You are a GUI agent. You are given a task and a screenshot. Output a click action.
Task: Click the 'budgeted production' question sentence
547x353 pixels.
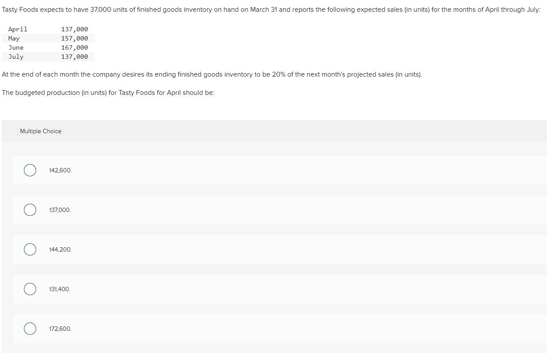point(108,93)
